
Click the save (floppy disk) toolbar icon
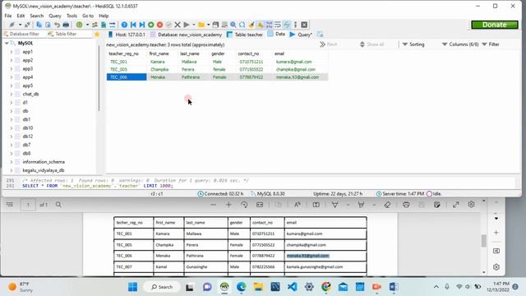pos(215,25)
